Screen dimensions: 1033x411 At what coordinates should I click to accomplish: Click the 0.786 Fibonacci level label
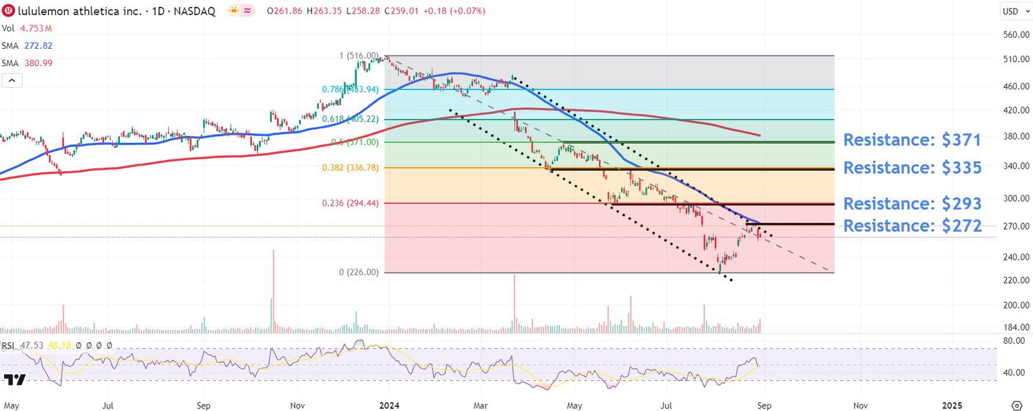click(351, 89)
